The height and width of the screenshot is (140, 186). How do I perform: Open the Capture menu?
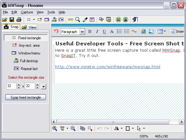[27, 12]
